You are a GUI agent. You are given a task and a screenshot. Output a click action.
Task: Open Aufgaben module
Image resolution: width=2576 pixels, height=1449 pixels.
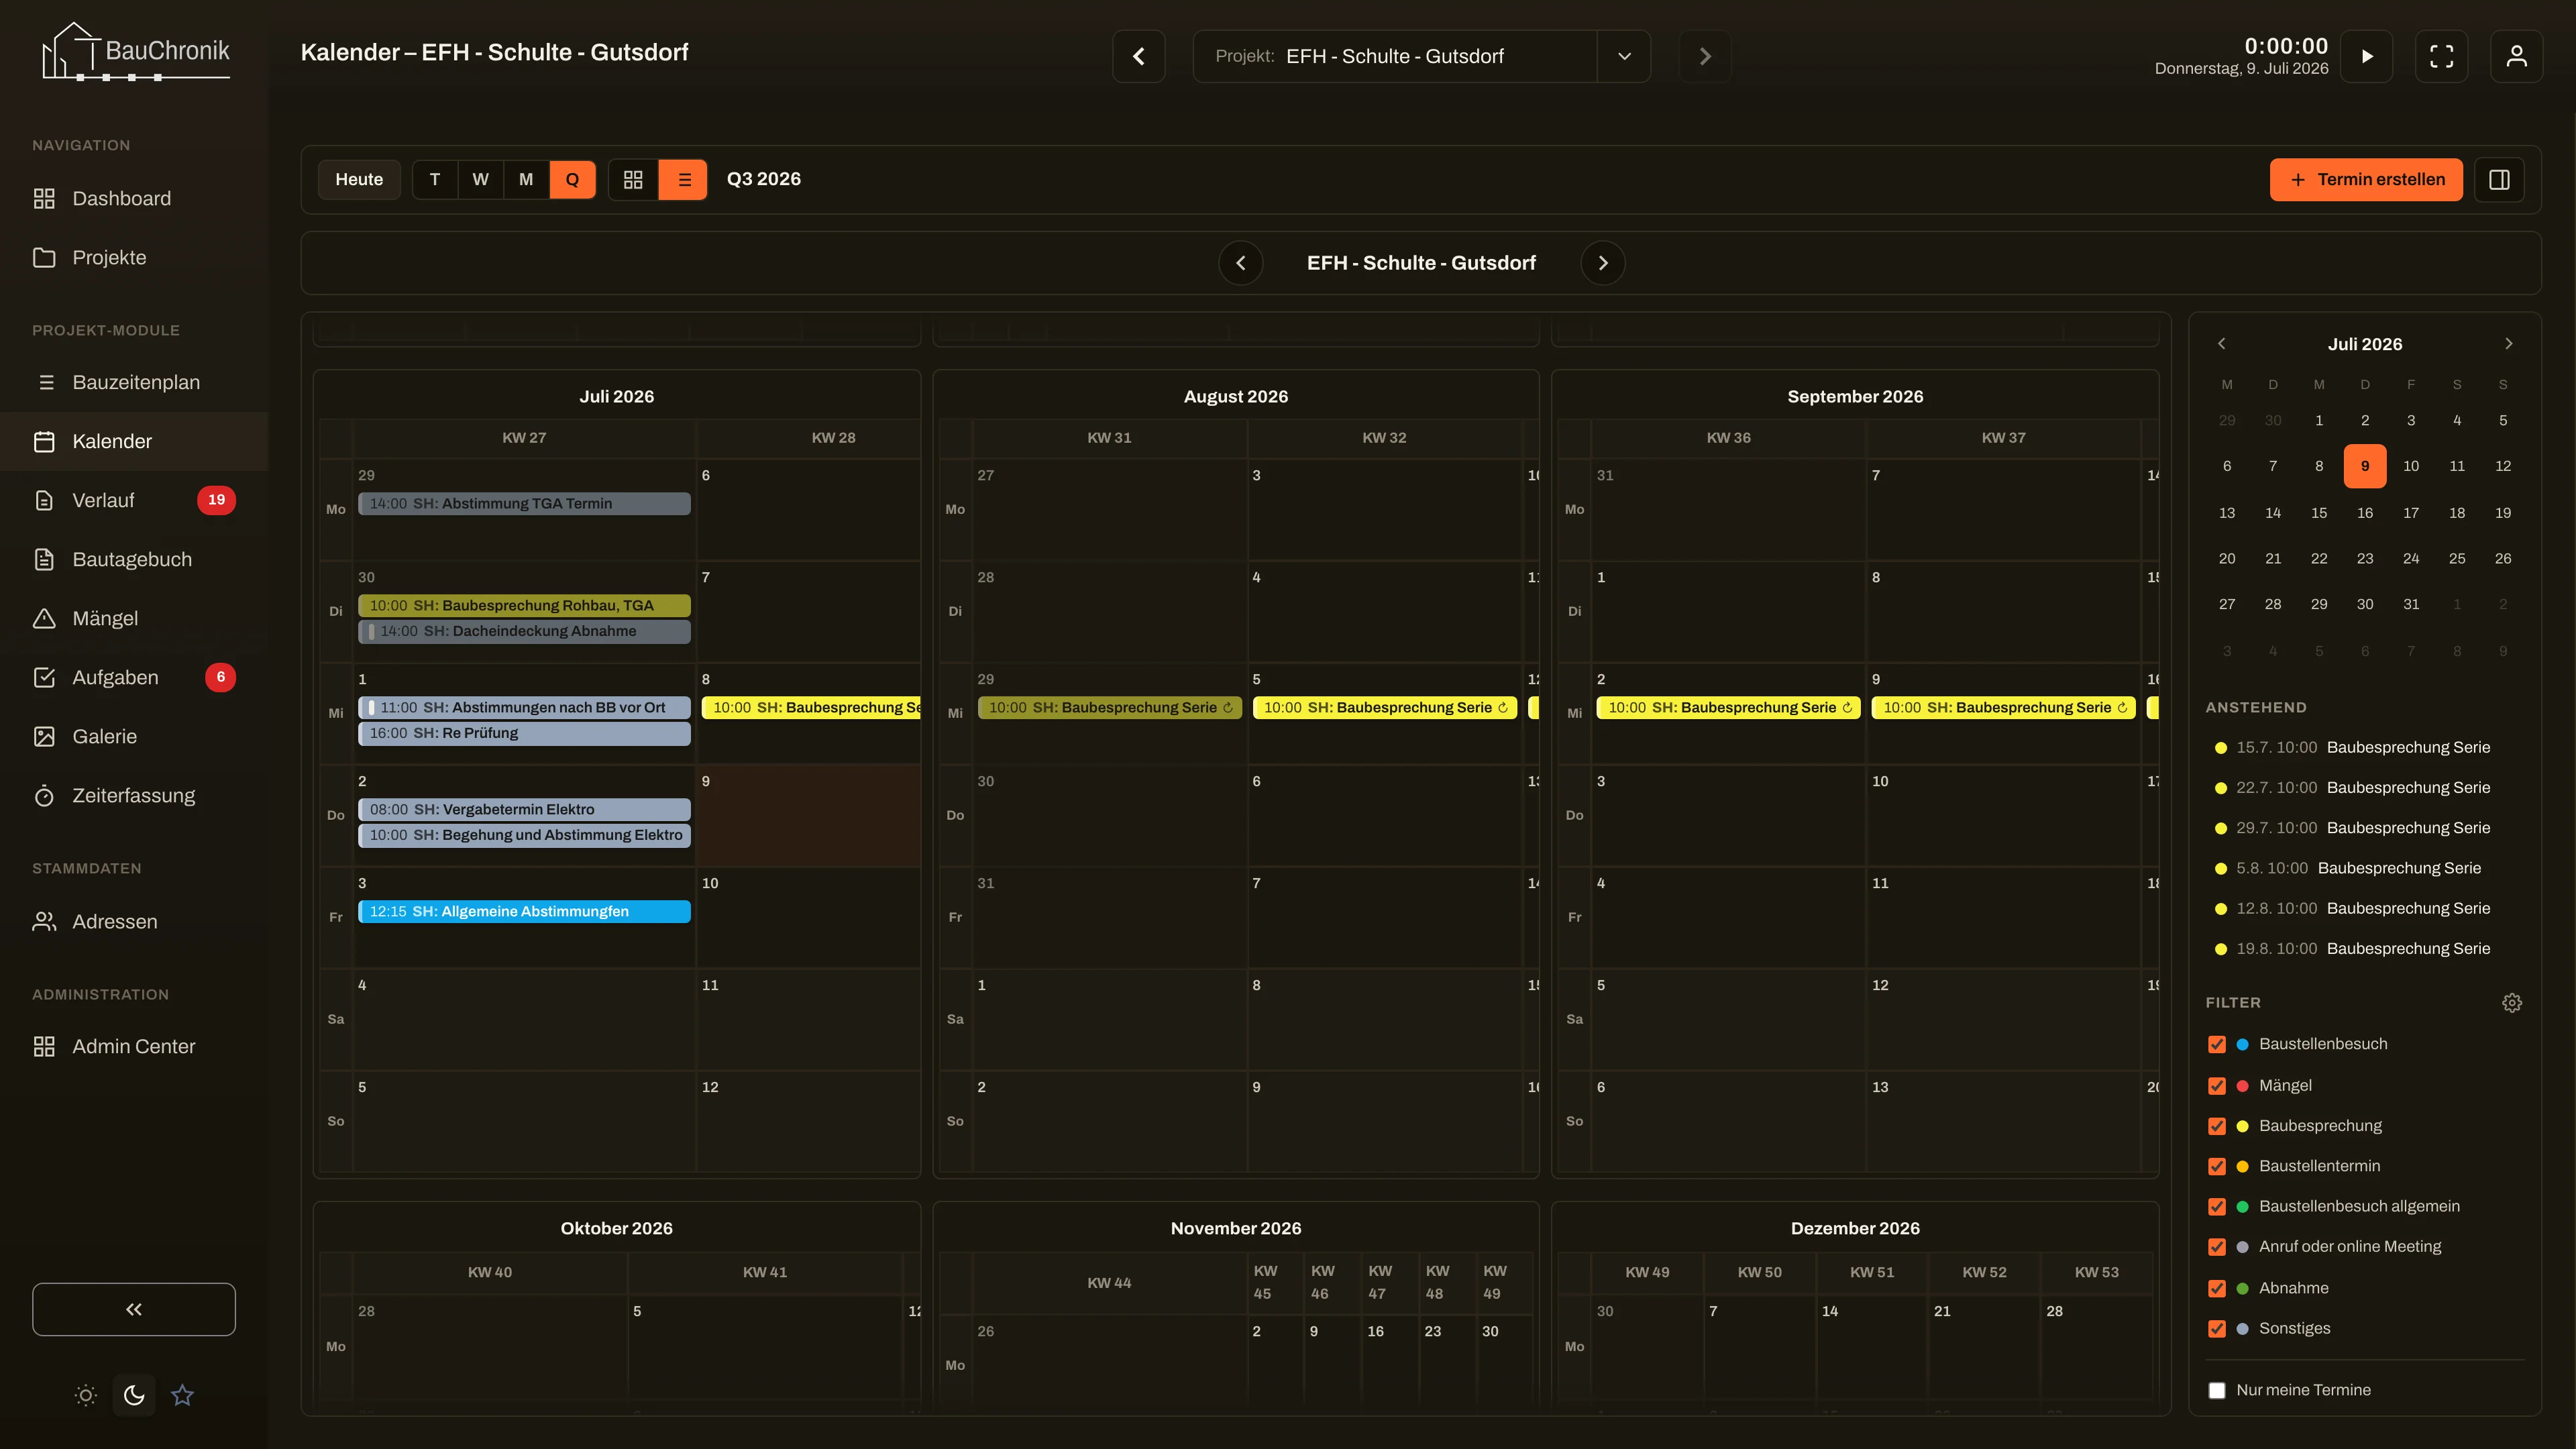point(134,677)
